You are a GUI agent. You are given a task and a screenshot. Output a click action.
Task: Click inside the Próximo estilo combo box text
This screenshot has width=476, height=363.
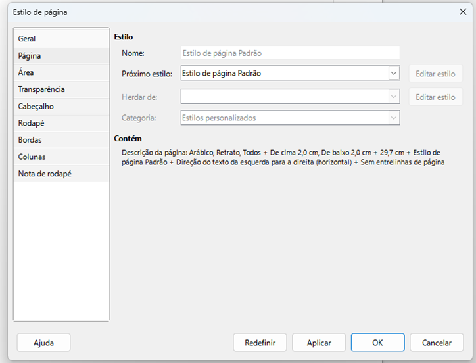click(x=283, y=74)
